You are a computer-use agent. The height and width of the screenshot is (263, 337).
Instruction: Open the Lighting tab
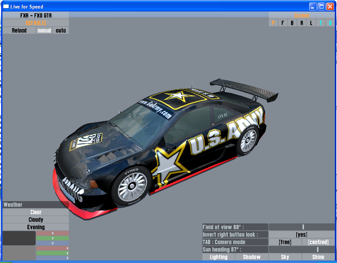click(x=219, y=257)
